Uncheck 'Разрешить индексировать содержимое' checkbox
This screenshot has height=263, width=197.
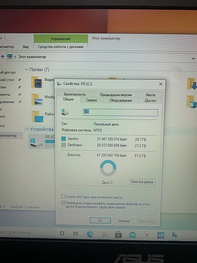tap(63, 203)
